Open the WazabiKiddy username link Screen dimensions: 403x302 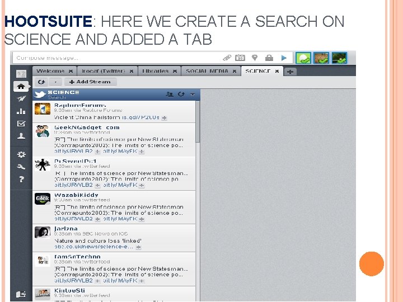coord(76,195)
